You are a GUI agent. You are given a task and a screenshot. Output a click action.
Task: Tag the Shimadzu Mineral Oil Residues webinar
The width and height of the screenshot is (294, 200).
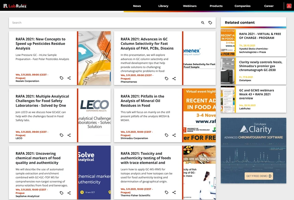click(x=167, y=135)
